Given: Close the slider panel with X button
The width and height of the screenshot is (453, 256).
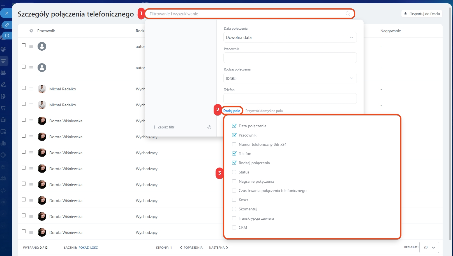Looking at the screenshot, I should [x=7, y=13].
